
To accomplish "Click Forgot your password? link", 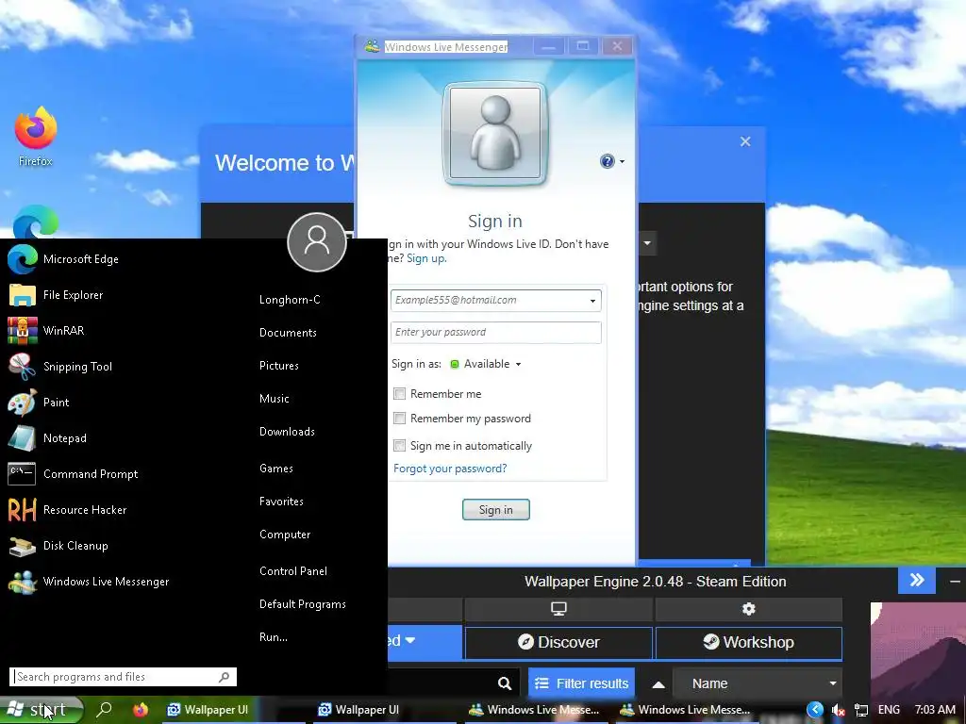I will click(x=450, y=469).
